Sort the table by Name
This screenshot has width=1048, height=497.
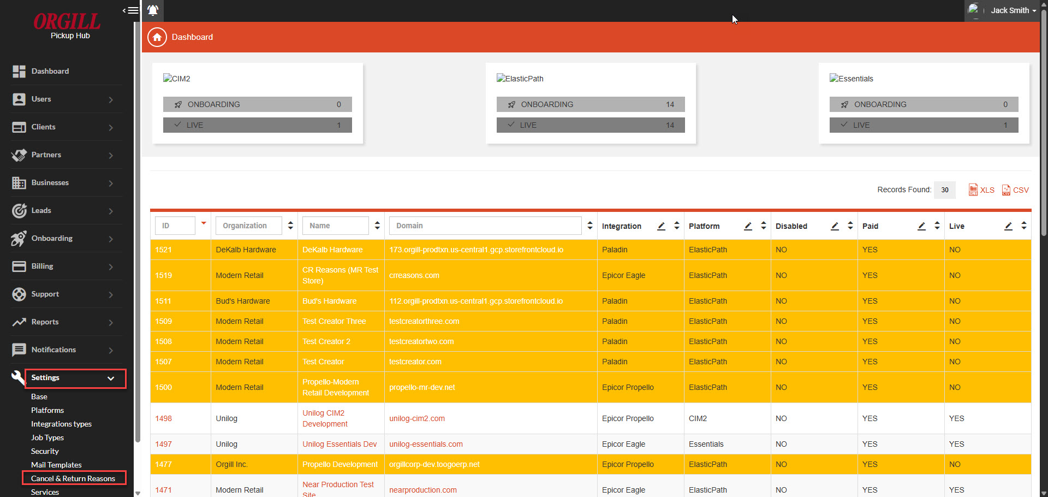point(377,226)
